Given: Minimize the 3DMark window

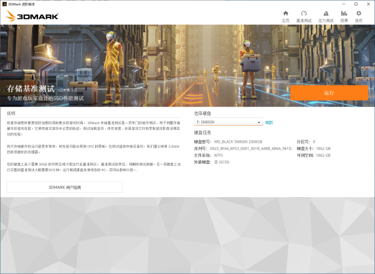Looking at the screenshot, I should point(344,4).
